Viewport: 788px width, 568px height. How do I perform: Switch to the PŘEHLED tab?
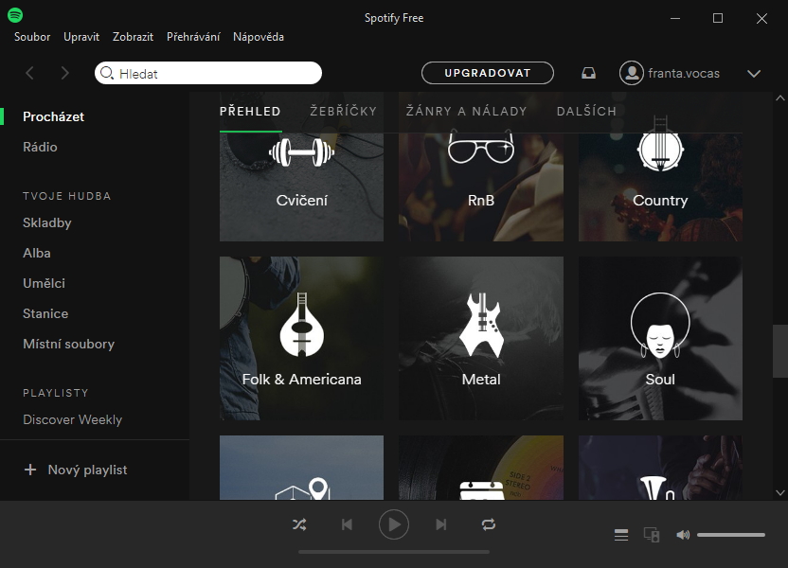(x=250, y=111)
